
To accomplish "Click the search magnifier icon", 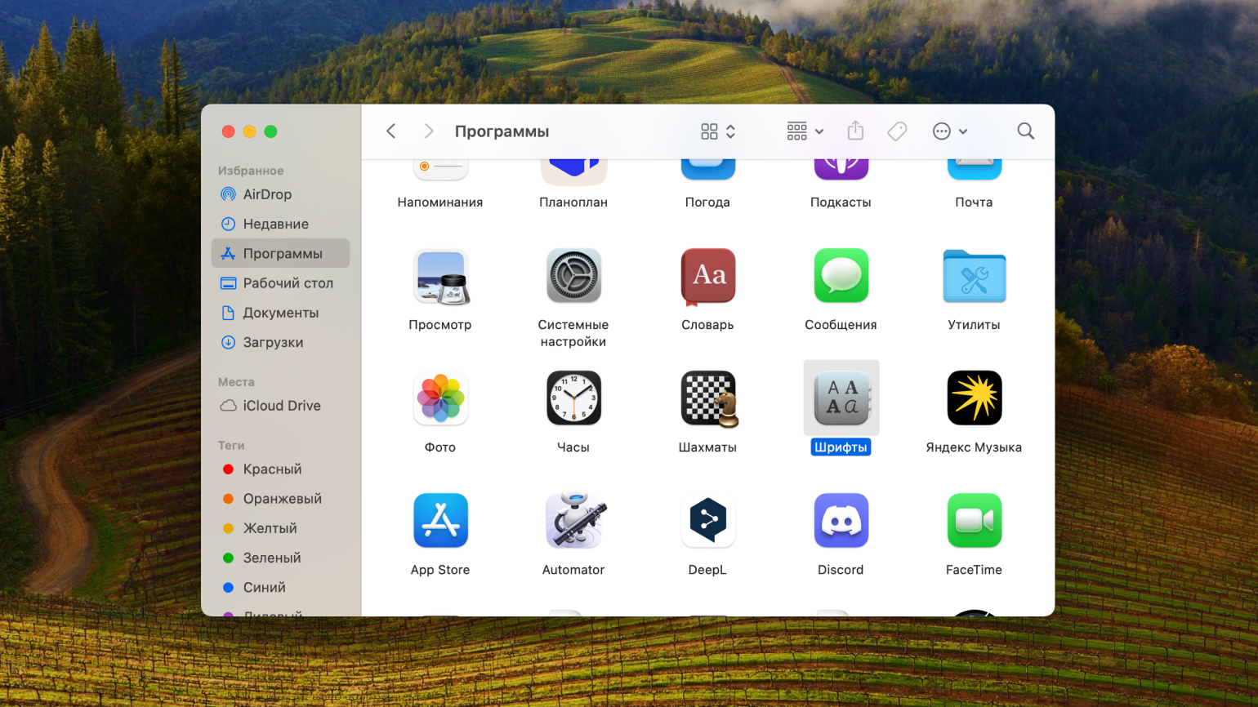I will tap(1025, 131).
